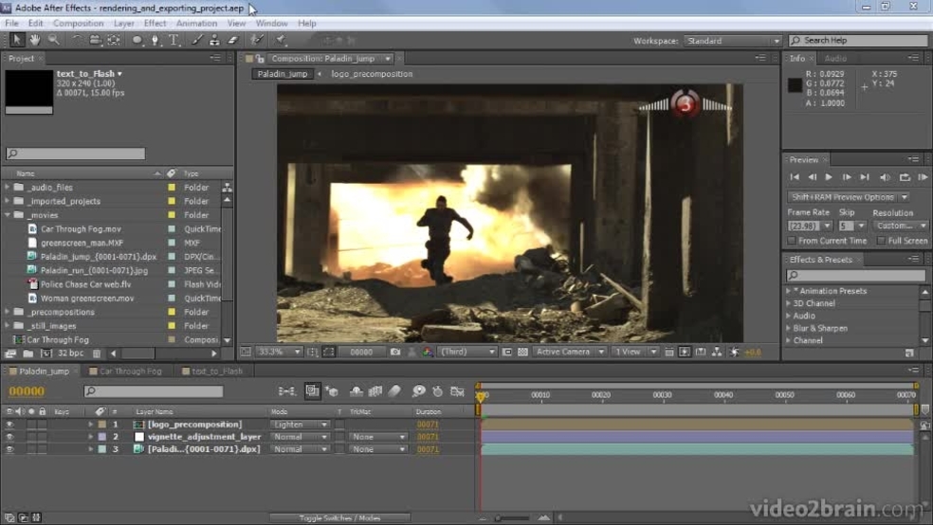The image size is (933, 525).
Task: Select the Horizontal Type tool
Action: click(174, 40)
